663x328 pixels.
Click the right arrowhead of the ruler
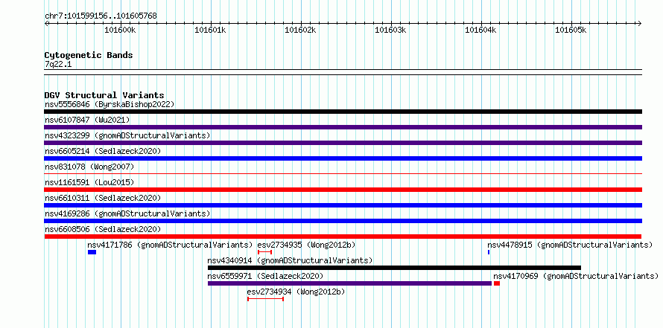(640, 23)
